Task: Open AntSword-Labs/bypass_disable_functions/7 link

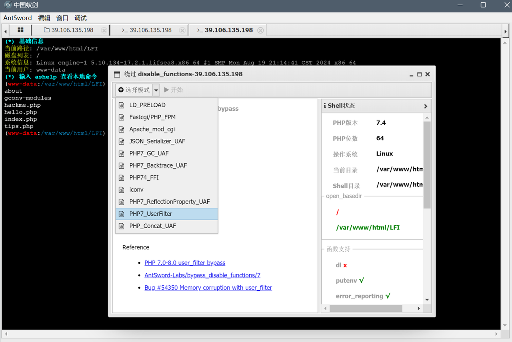Action: point(202,275)
